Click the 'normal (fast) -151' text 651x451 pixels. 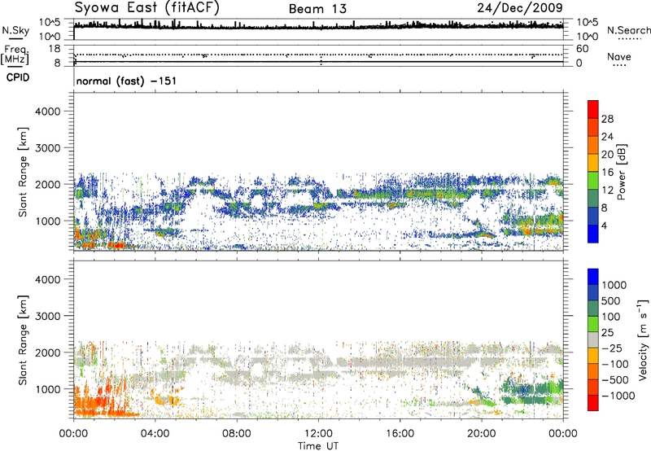pyautogui.click(x=126, y=81)
